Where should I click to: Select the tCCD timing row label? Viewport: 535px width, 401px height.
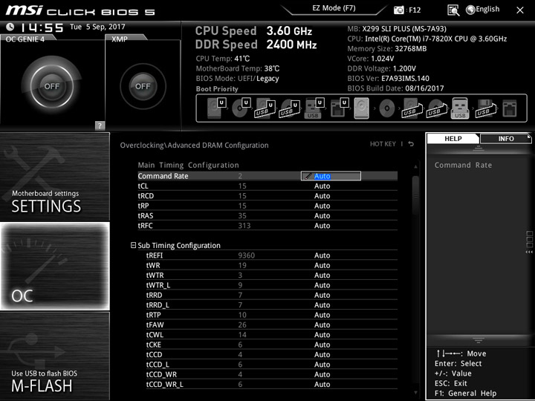coord(155,355)
